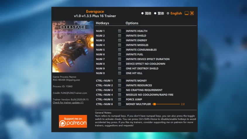Click the INFINITE HEALTH option label
The image size is (247, 139).
(x=137, y=31)
